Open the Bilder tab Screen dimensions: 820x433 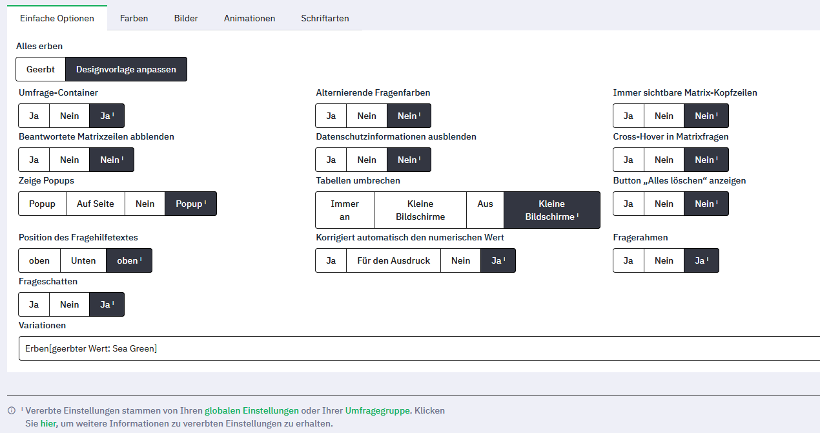point(186,18)
